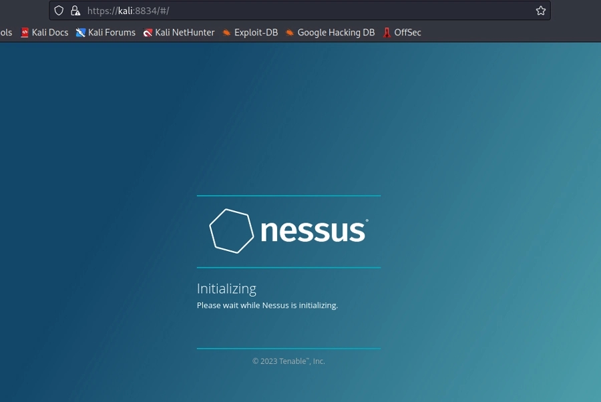
Task: Open the Kali Forums bookmark
Action: 106,33
